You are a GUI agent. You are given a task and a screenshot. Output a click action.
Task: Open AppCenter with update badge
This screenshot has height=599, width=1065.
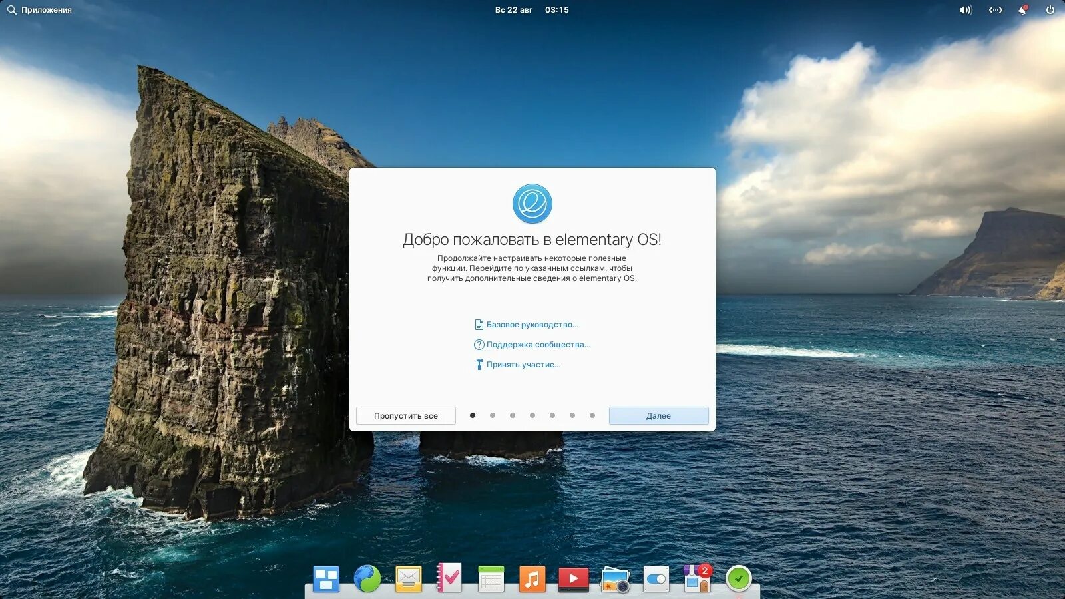(x=697, y=578)
